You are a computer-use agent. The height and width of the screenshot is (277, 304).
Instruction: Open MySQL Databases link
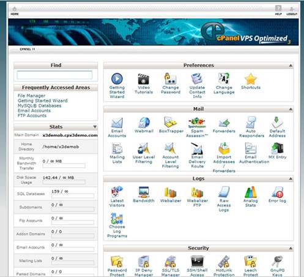[x=39, y=105]
